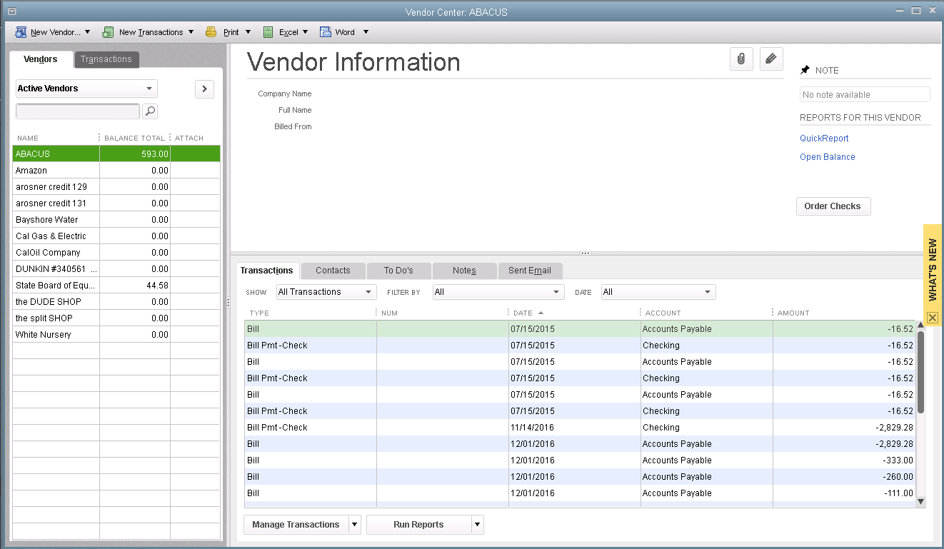Click the New Vendor toolbar icon

coord(21,32)
